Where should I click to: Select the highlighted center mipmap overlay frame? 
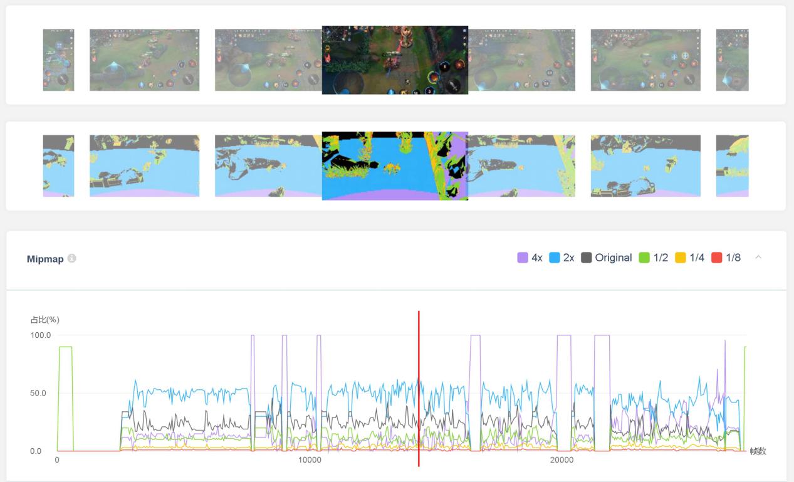395,166
